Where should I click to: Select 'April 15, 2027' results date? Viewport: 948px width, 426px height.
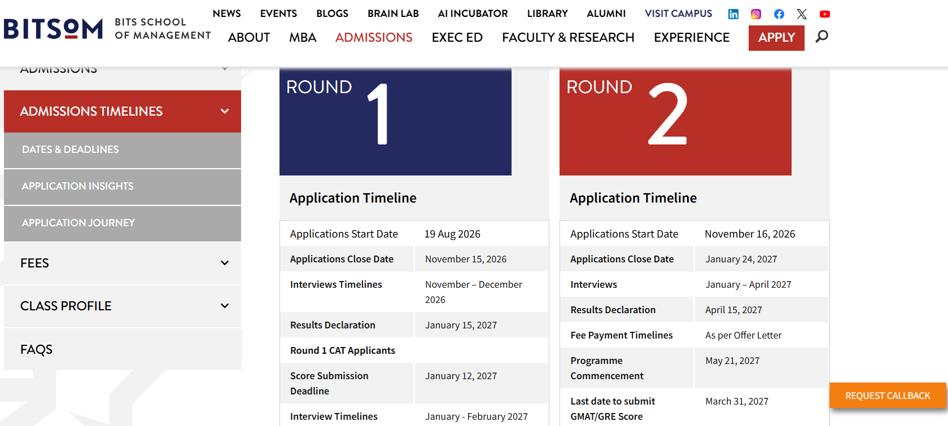[x=733, y=310]
